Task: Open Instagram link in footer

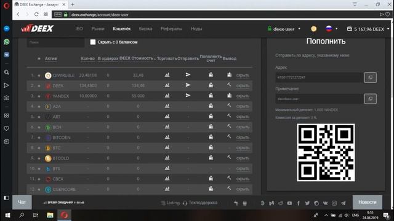Action: [x=334, y=203]
